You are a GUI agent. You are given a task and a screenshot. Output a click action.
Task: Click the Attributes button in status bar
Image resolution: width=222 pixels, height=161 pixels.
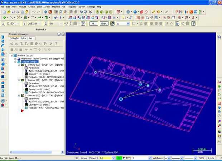coord(158,158)
